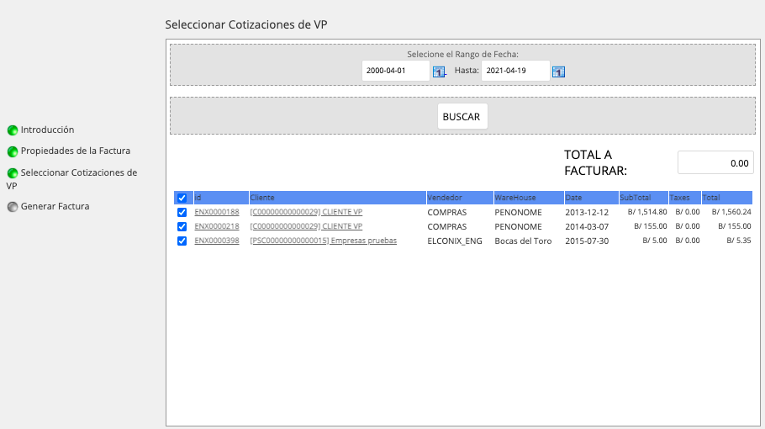Click the Vendedor column header
Screen dimensions: 765x429
coord(460,198)
